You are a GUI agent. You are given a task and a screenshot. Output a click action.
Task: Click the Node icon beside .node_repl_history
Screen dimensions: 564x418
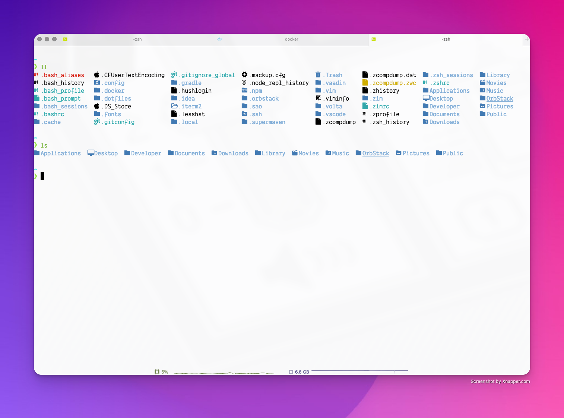[244, 82]
